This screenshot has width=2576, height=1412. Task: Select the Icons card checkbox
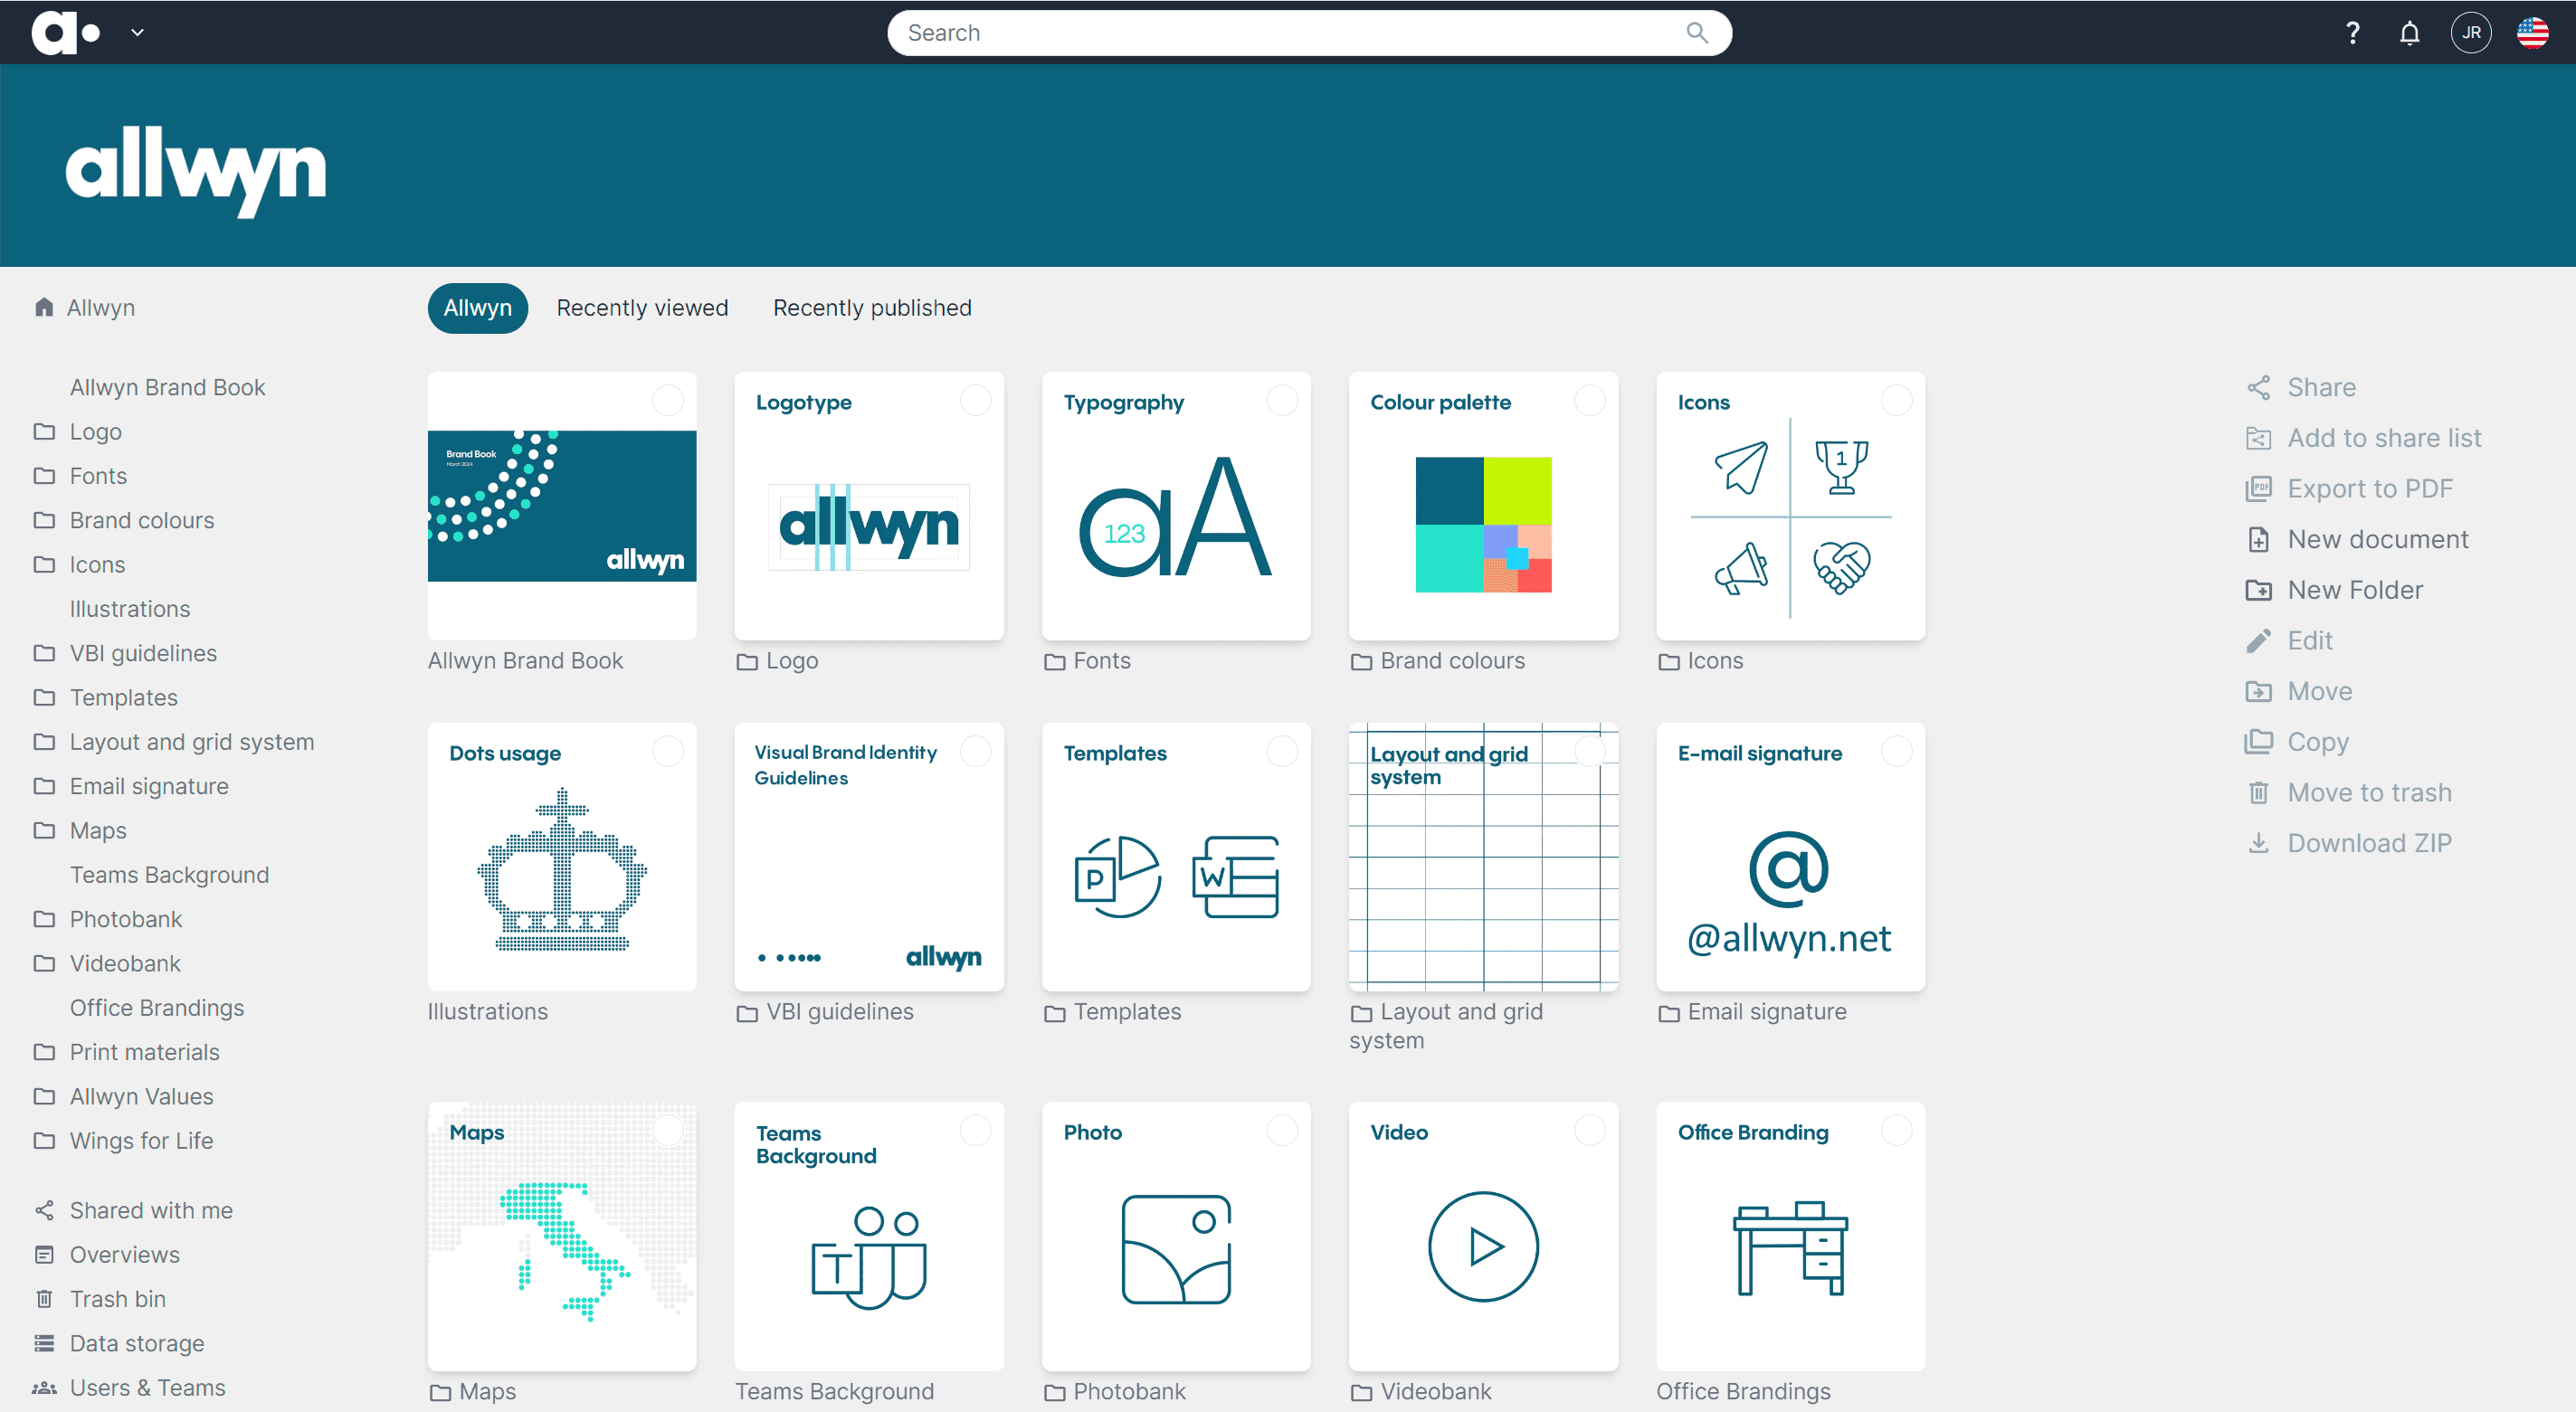pyautogui.click(x=1896, y=400)
